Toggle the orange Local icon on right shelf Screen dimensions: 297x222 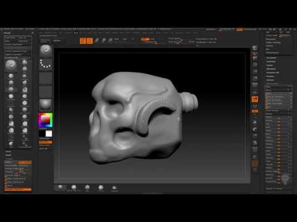tap(255, 99)
